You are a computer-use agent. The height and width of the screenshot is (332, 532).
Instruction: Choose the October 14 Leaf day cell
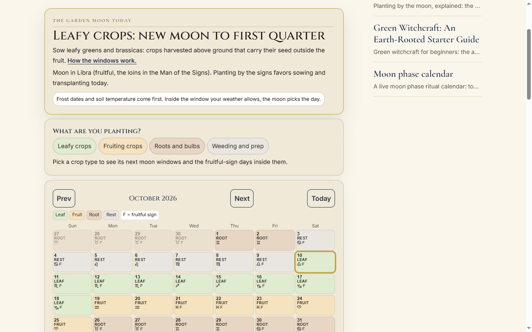tap(194, 283)
